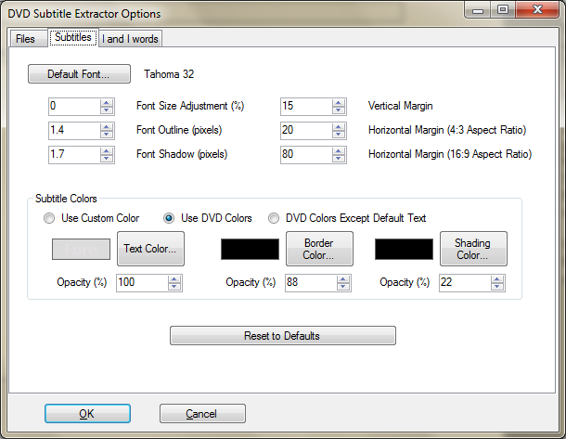Screen dimensions: 566x439
Task: Confirm settings with OK button
Action: tap(88, 413)
